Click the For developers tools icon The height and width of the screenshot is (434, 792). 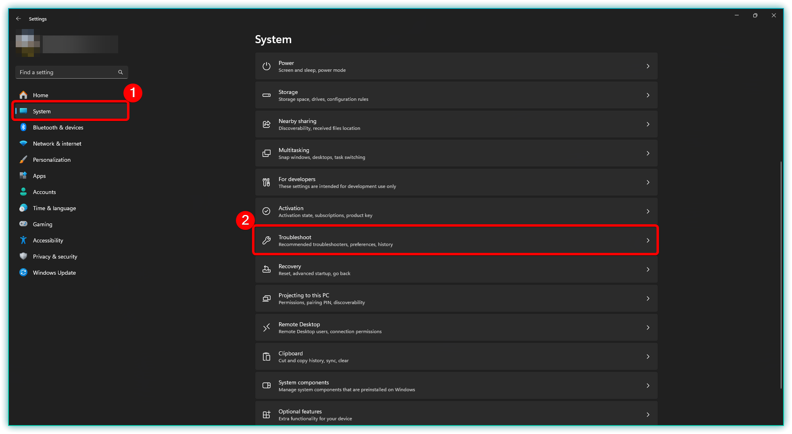[267, 182]
